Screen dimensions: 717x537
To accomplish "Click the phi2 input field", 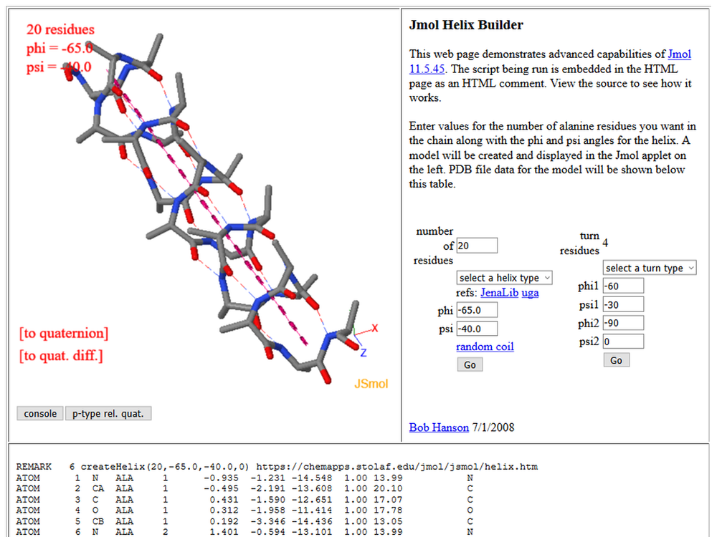I will tap(623, 323).
